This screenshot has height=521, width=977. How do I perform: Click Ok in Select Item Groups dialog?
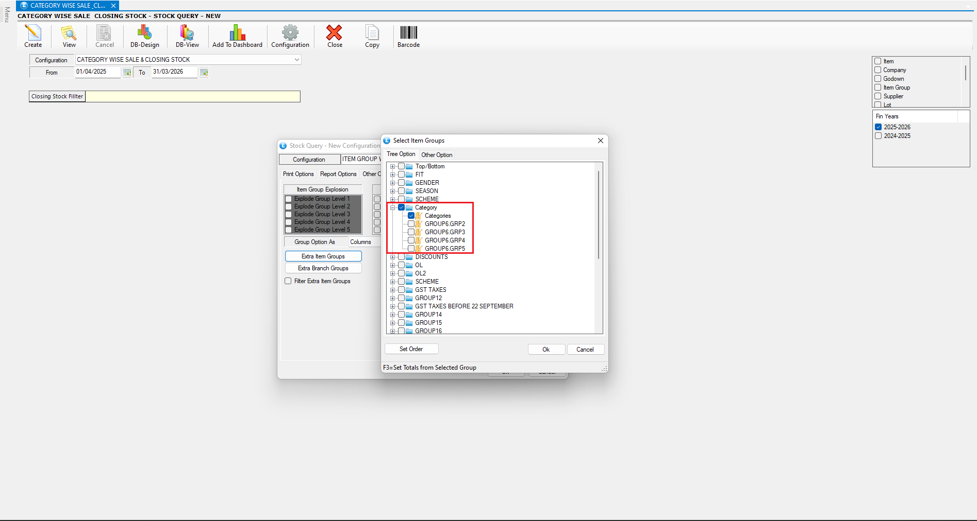(546, 350)
